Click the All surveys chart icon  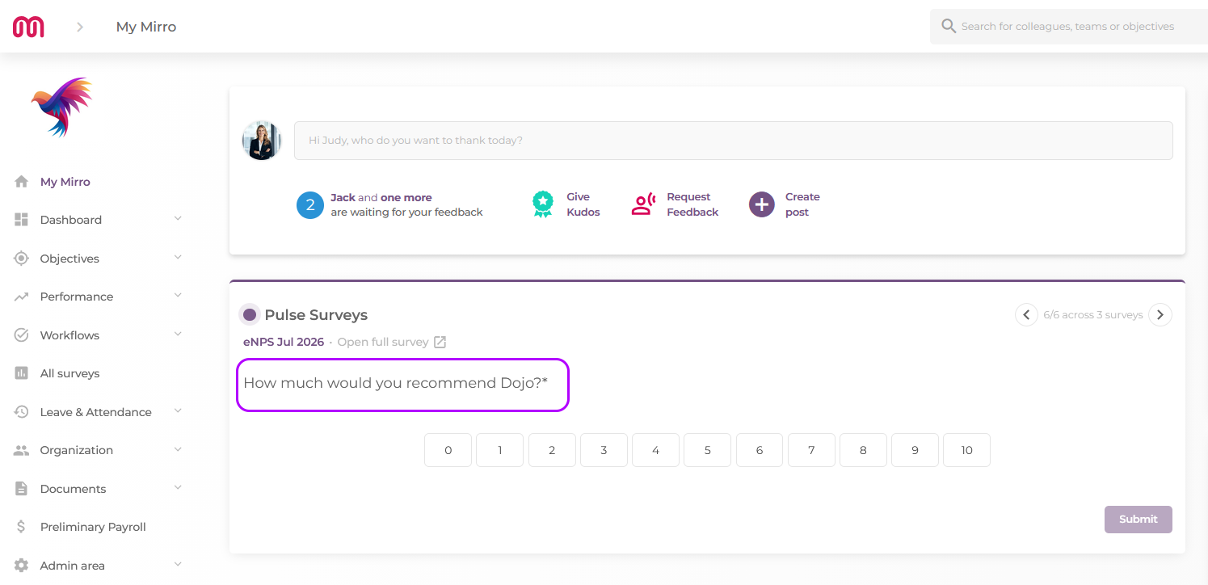coord(22,373)
